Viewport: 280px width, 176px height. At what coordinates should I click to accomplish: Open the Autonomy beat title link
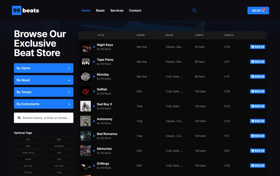tap(104, 119)
